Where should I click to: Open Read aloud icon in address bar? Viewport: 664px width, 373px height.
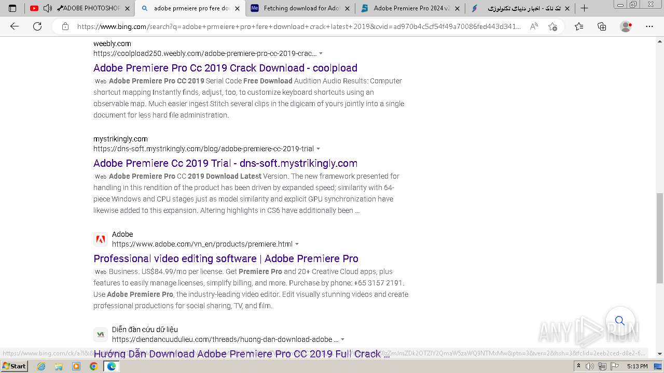[534, 26]
